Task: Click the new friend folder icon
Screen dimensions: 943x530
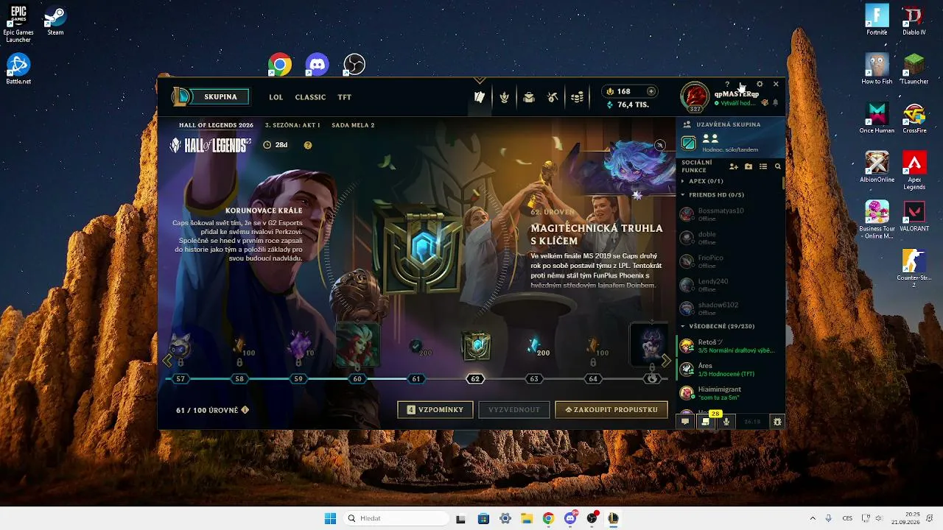Action: [749, 166]
